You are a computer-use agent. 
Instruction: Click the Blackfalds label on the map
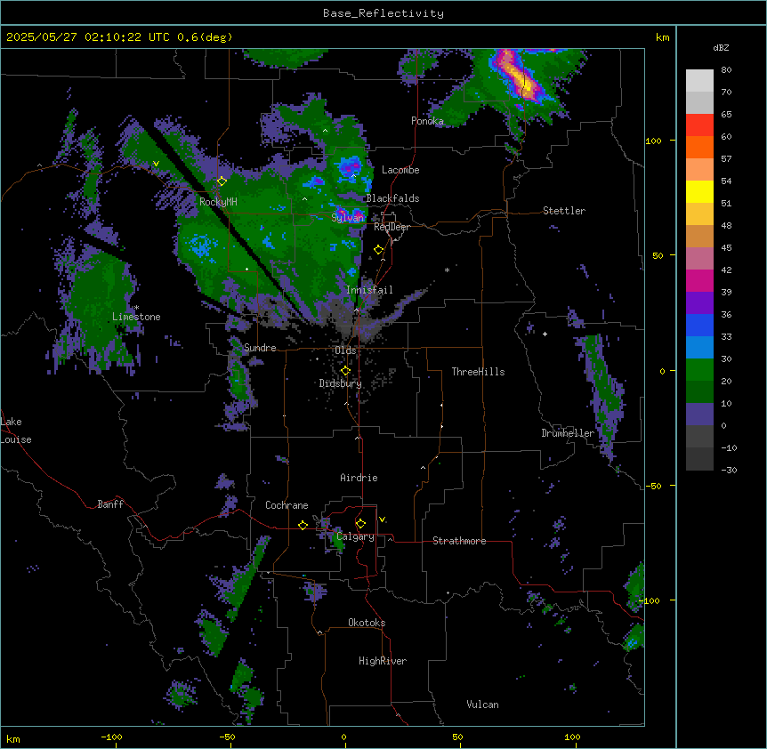coord(392,198)
